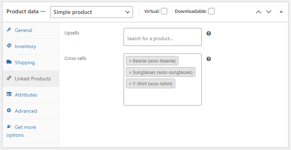The width and height of the screenshot is (291, 150).
Task: Click the Upsells product search field
Action: click(162, 38)
